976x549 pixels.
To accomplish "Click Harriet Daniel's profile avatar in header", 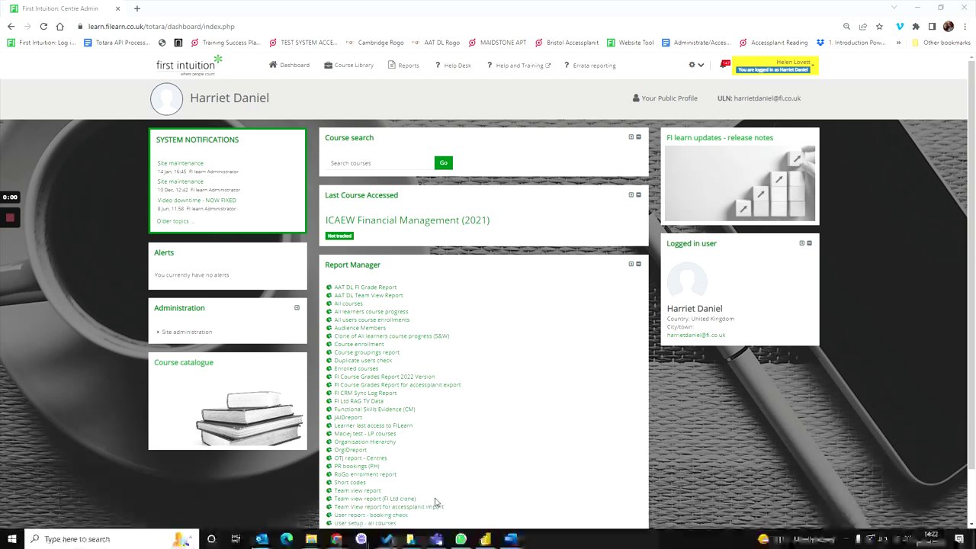I will (x=166, y=98).
